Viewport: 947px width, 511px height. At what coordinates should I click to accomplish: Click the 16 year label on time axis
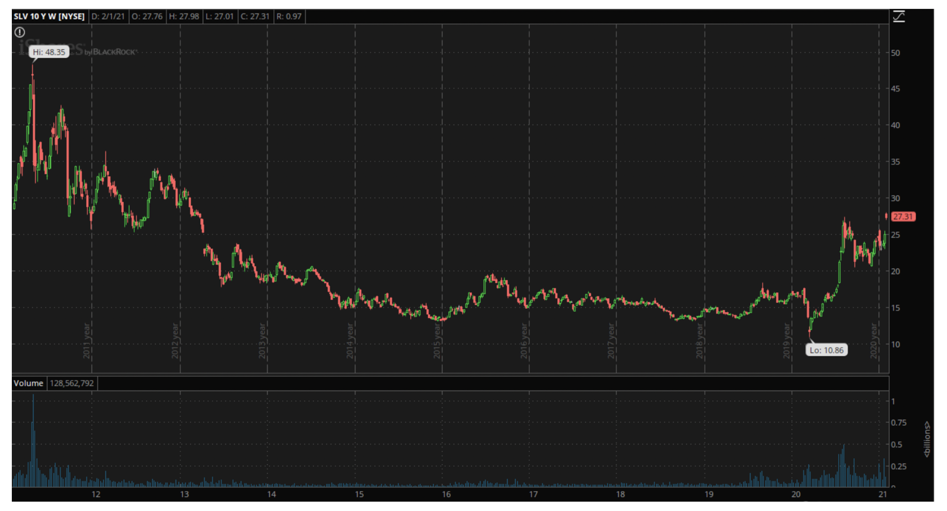coord(446,494)
